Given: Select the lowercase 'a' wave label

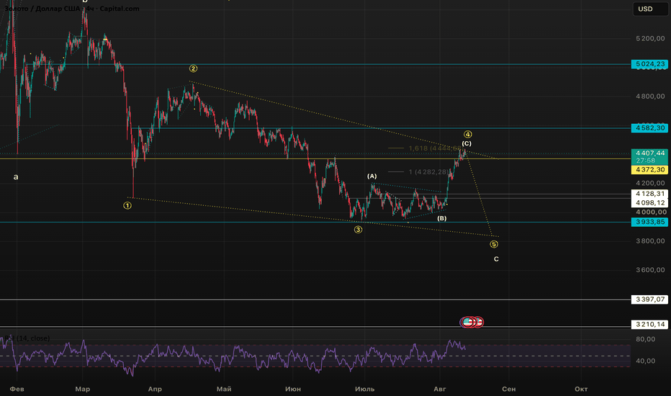Looking at the screenshot, I should [x=16, y=177].
